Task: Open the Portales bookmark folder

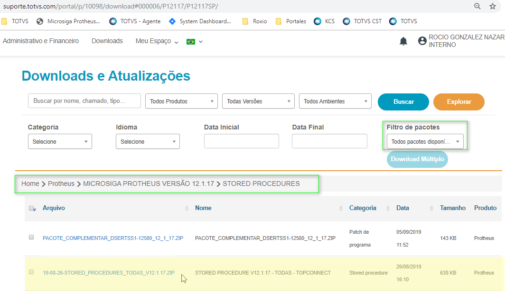Action: [291, 21]
